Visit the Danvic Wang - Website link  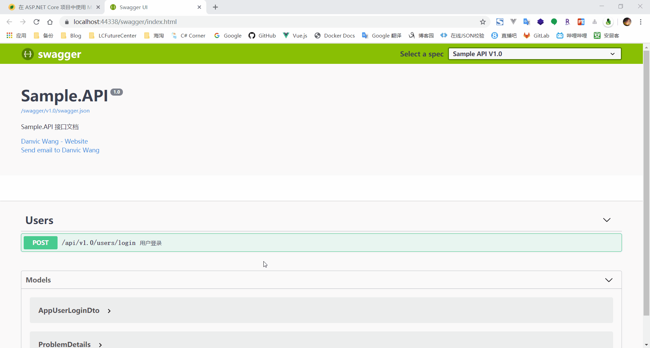(55, 141)
